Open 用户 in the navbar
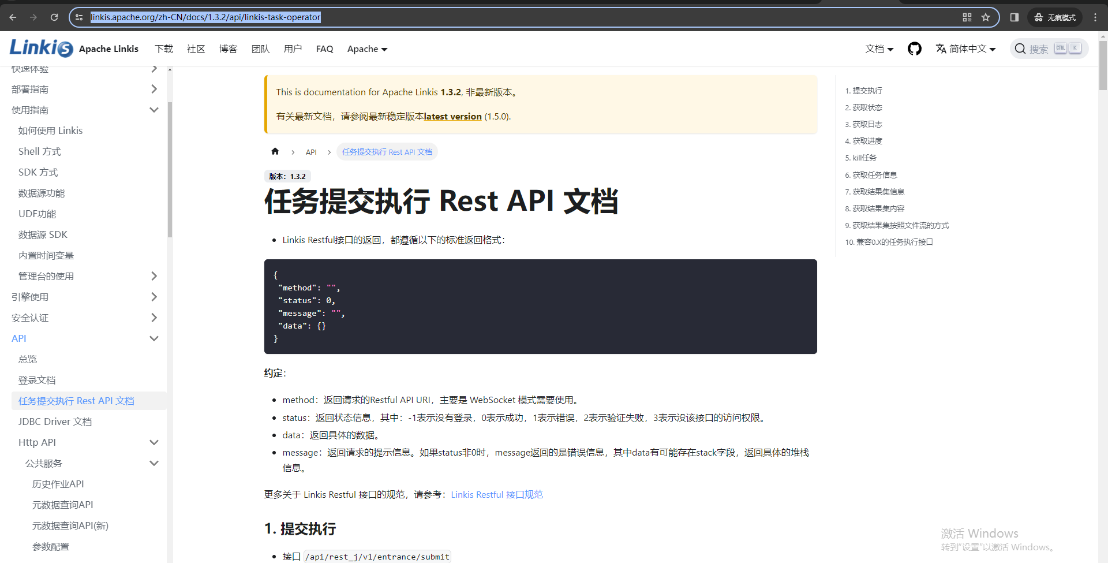The image size is (1108, 563). 293,49
